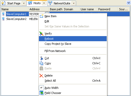Click the Hosts tab computers icon
The width and height of the screenshot is (131, 96).
pos(30,3)
